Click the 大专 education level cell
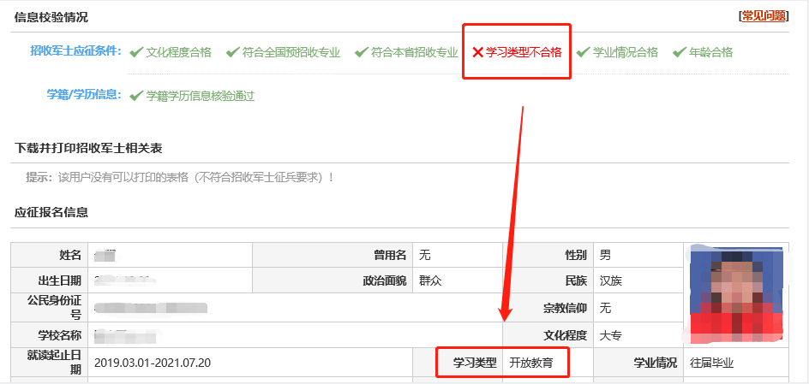This screenshot has height=384, width=809. click(610, 334)
